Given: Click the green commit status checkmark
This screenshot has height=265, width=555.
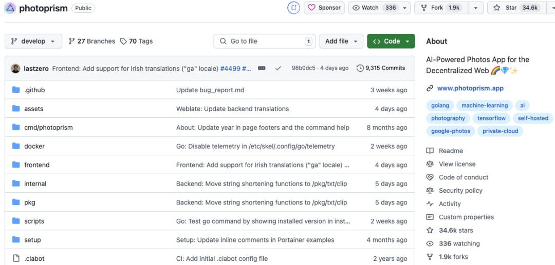Looking at the screenshot, I should 278,68.
